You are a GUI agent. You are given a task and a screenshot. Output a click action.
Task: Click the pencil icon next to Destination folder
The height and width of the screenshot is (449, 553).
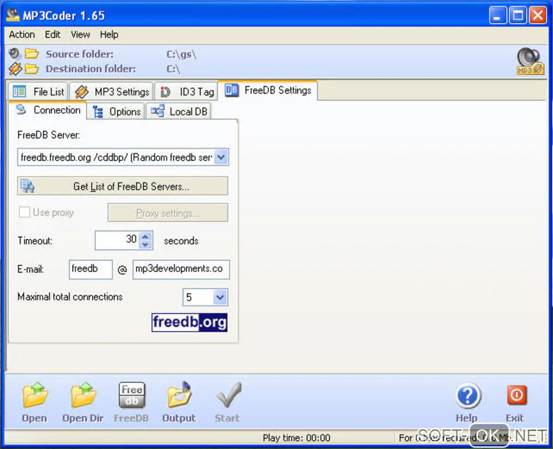(15, 69)
